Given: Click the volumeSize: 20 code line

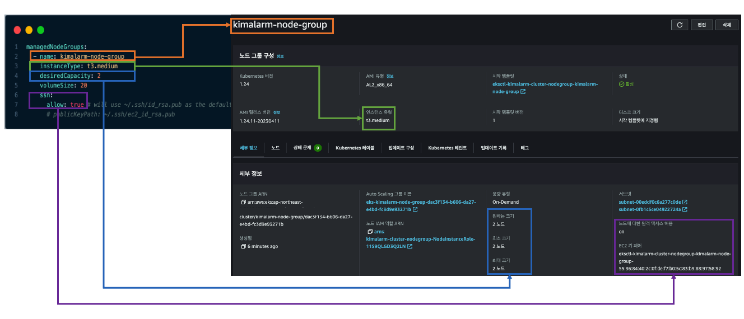Looking at the screenshot, I should click(x=63, y=85).
